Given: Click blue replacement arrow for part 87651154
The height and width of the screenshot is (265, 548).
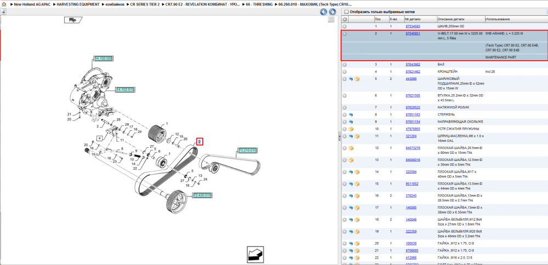Looking at the screenshot, I should (351, 122).
